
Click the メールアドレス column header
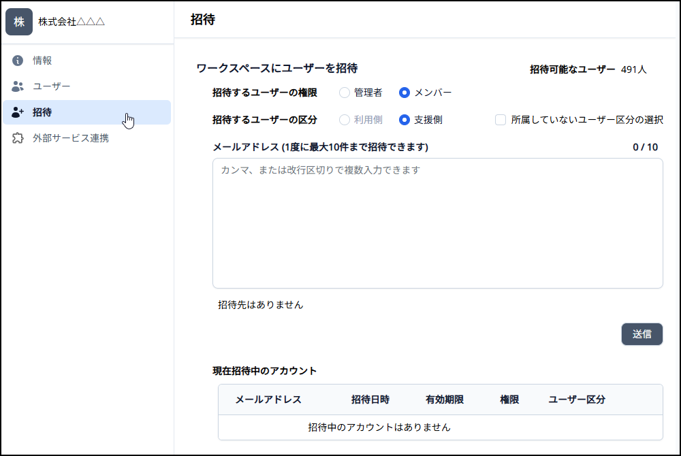click(x=268, y=400)
